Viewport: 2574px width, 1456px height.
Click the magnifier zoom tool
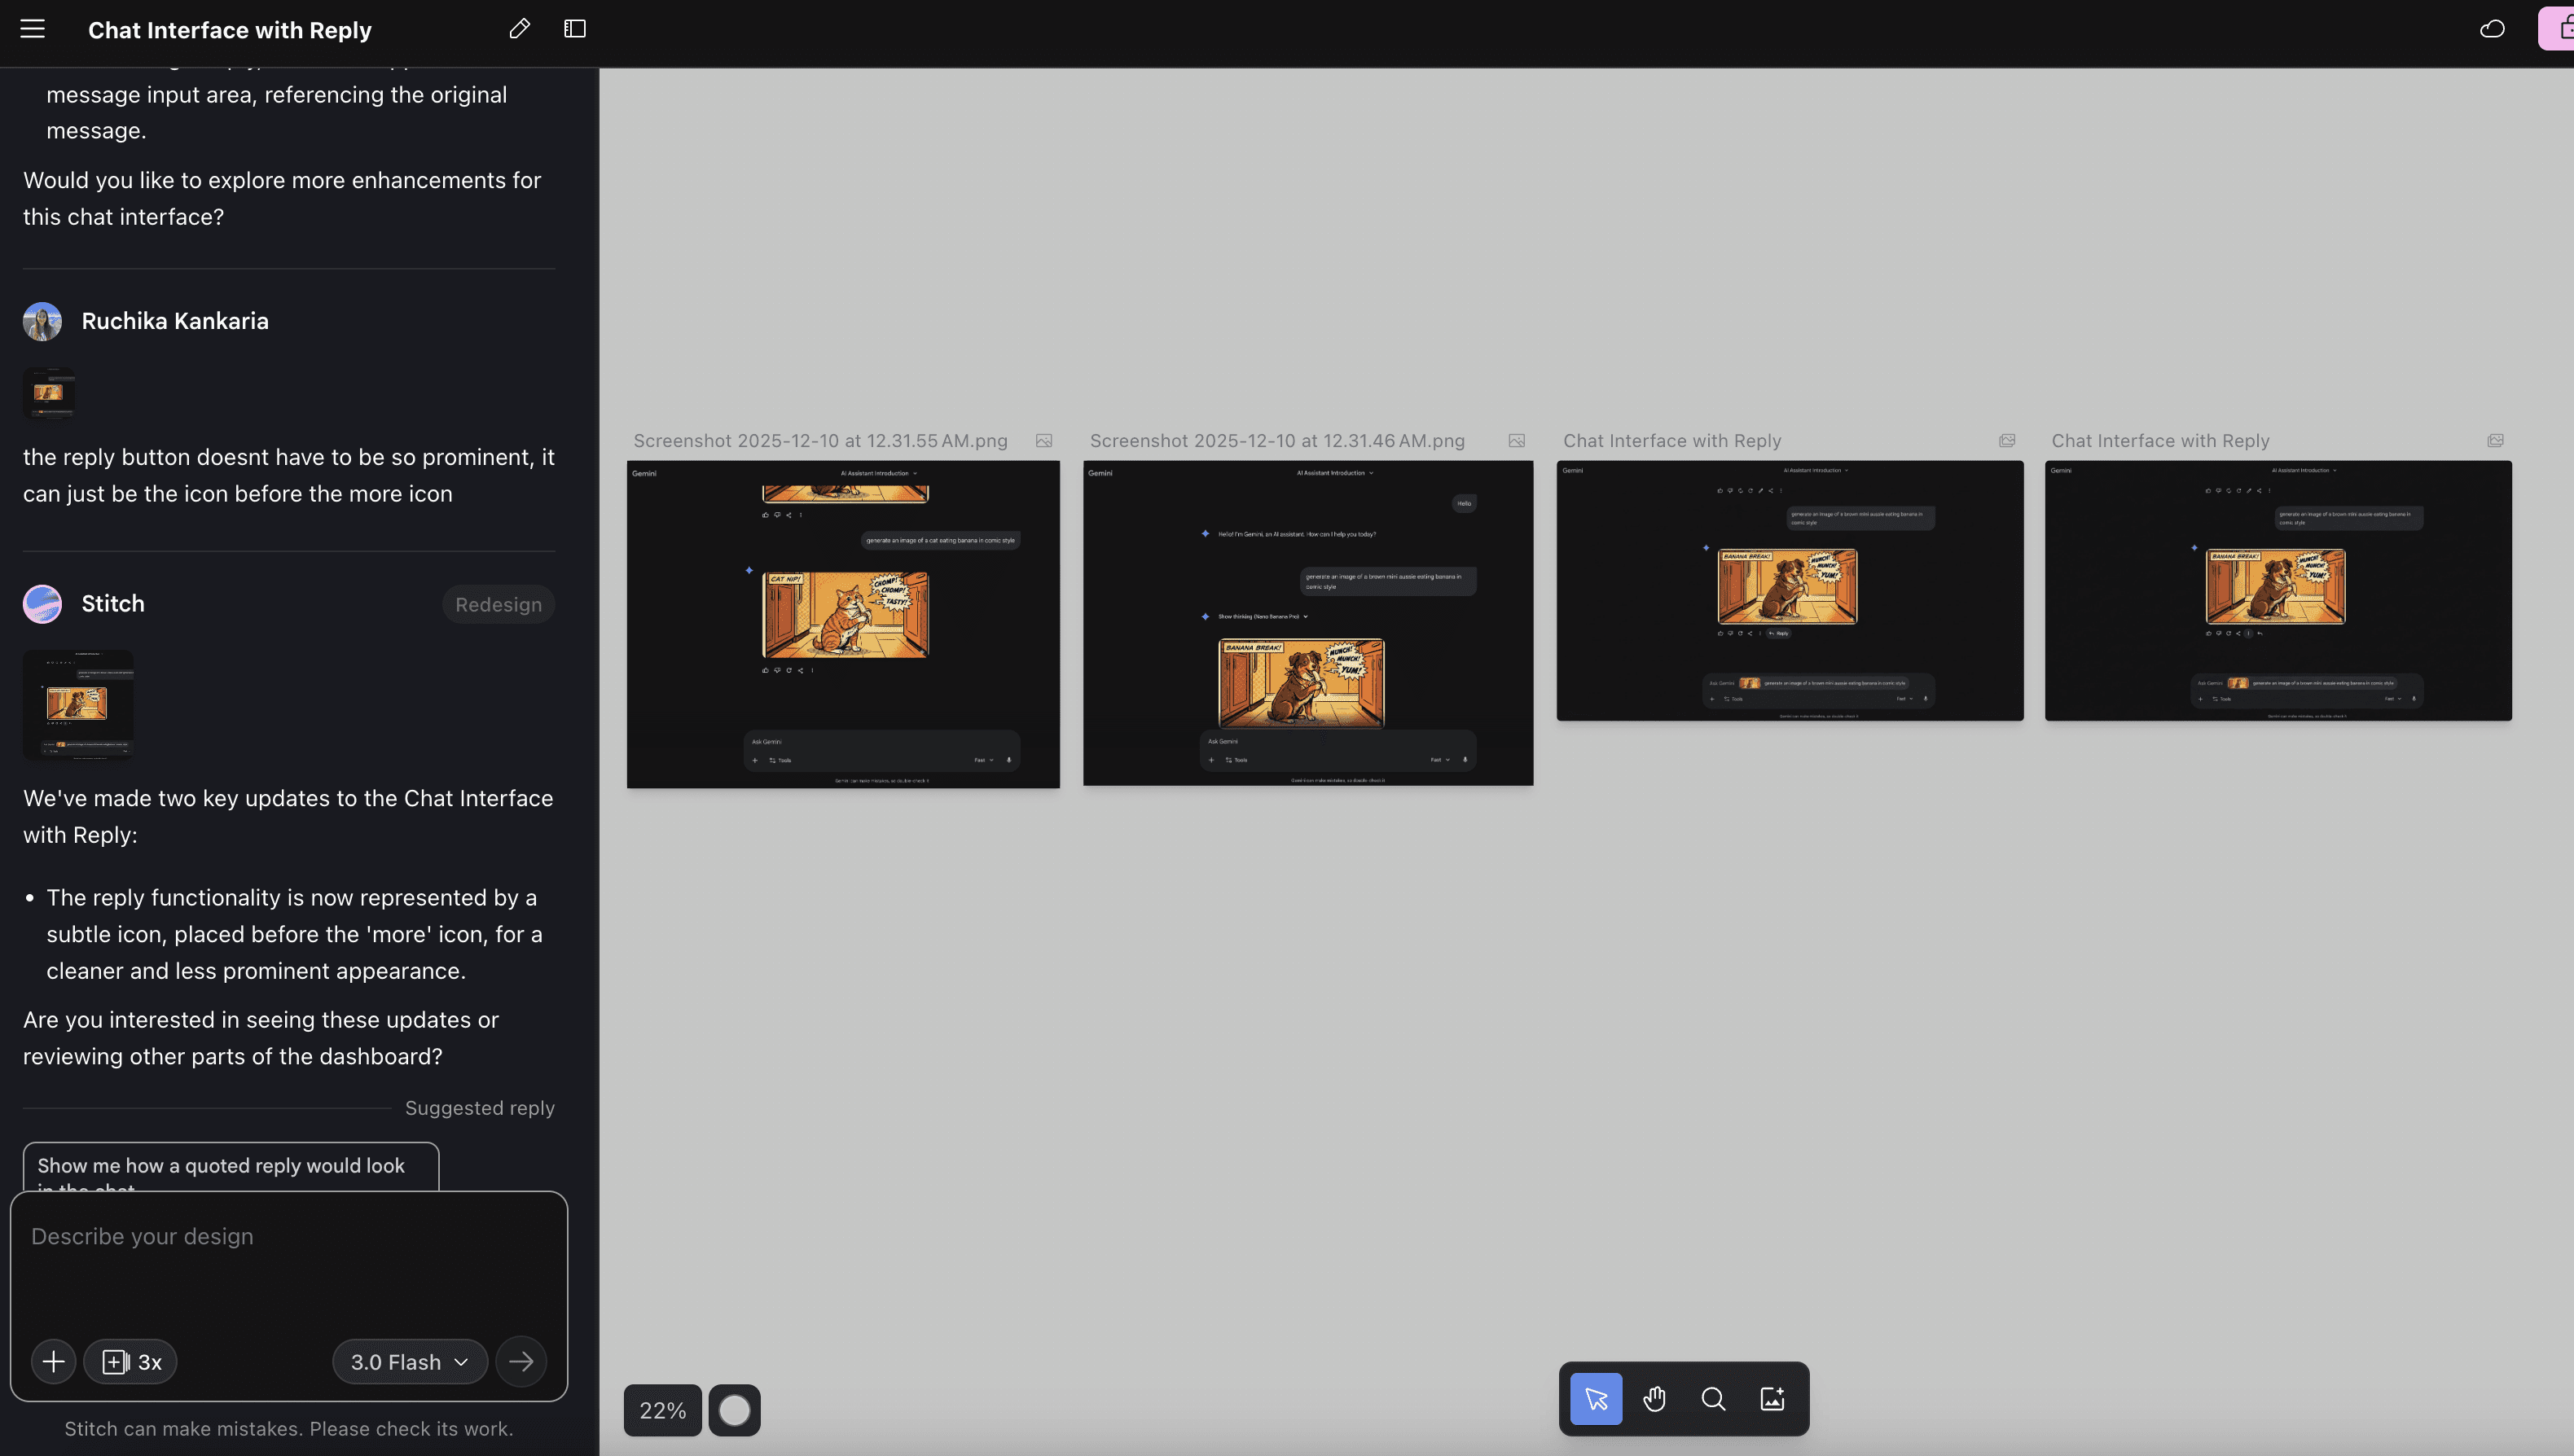[x=1713, y=1398]
